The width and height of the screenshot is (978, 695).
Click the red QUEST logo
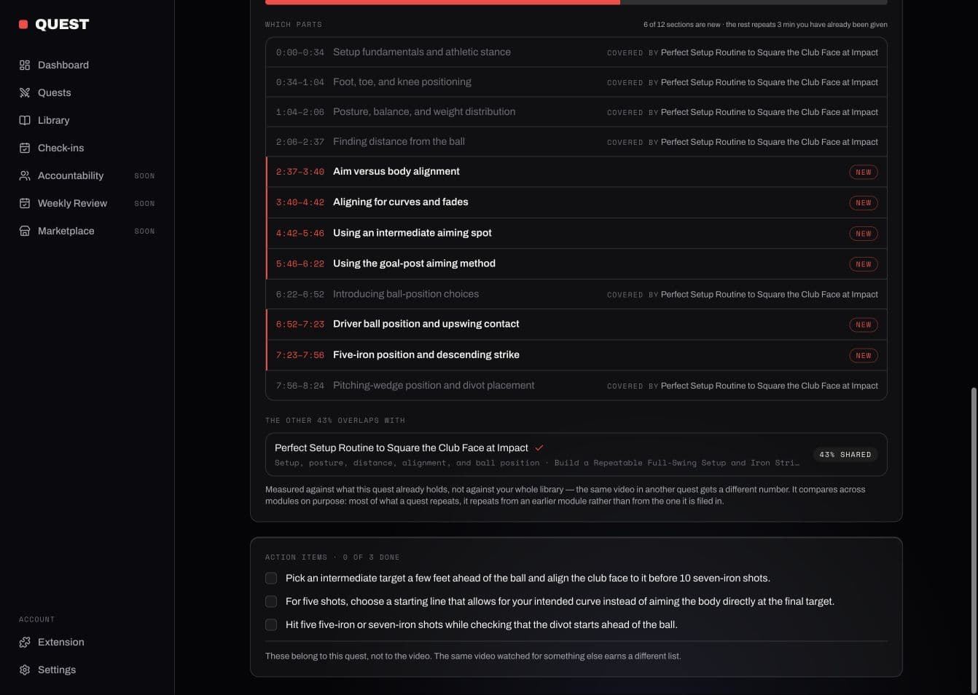(x=54, y=24)
